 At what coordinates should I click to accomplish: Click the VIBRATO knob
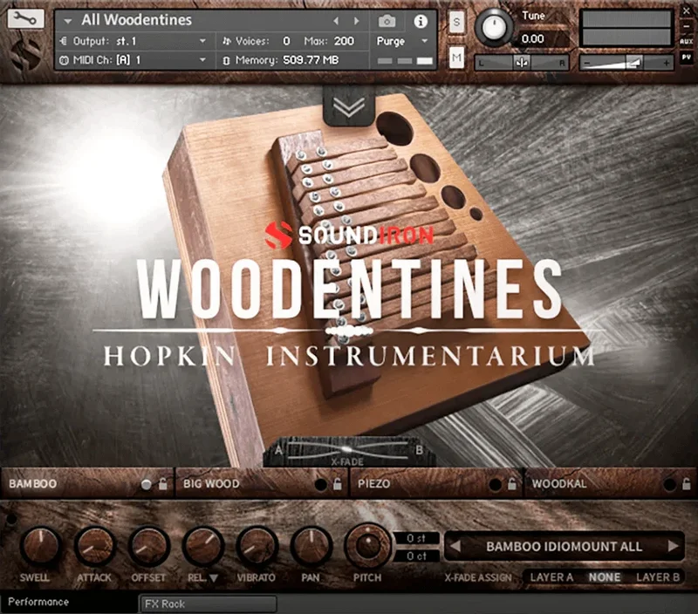click(x=257, y=546)
